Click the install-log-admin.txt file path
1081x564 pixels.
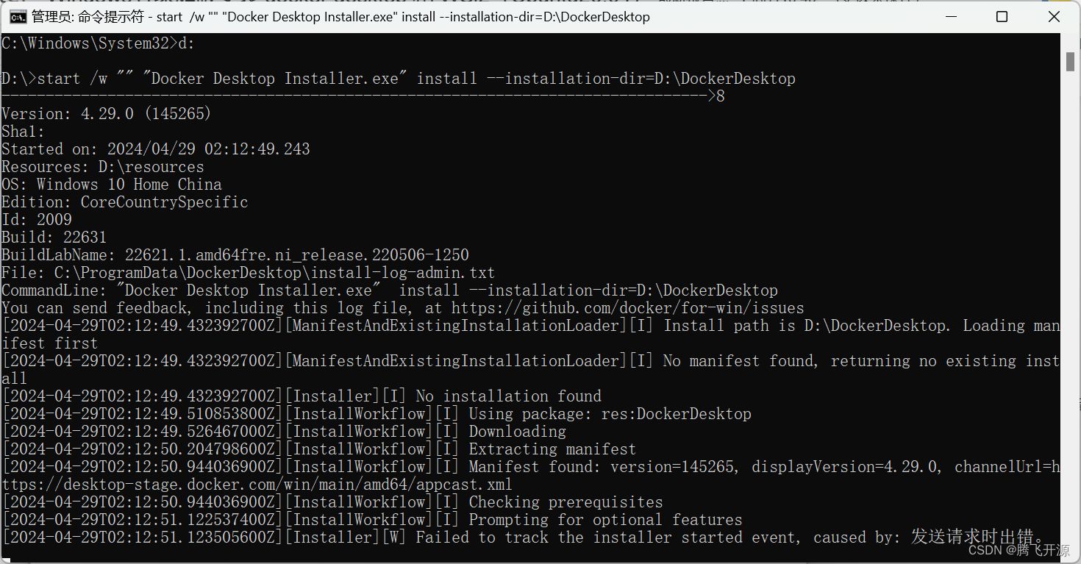[275, 273]
